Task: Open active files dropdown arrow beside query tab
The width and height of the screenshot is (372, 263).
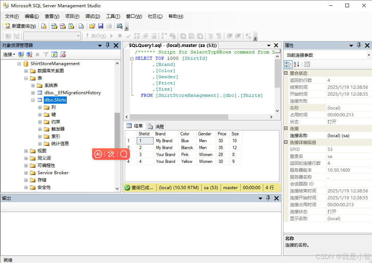Action: (x=269, y=45)
